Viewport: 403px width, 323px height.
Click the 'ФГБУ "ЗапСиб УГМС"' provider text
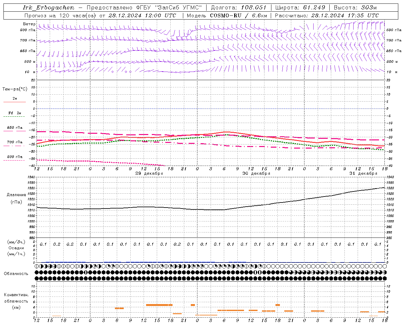(x=169, y=8)
